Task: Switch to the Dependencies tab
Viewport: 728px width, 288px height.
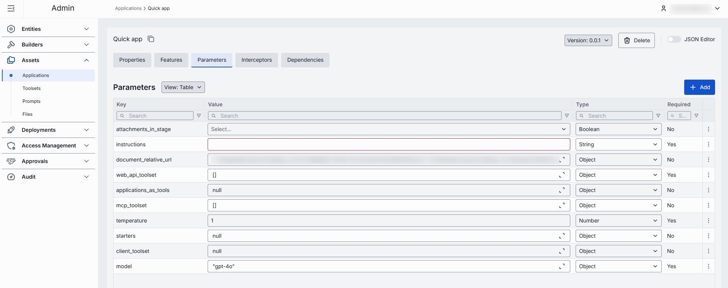Action: pos(305,60)
